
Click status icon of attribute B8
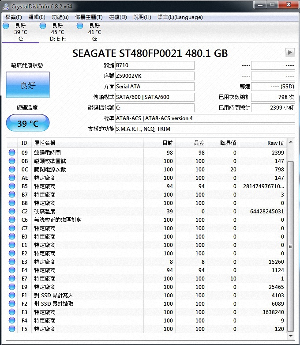point(12,203)
